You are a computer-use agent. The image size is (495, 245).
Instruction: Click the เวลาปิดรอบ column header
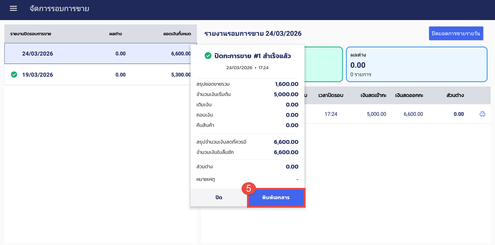coord(331,95)
